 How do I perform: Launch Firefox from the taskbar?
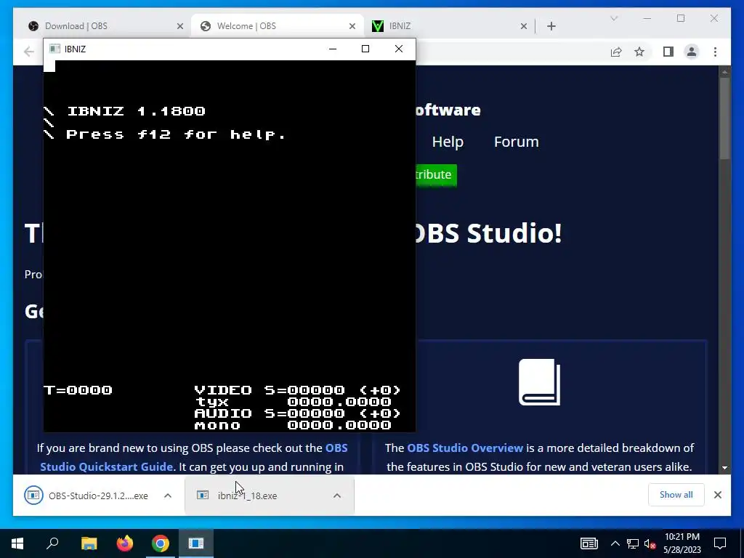click(x=125, y=543)
